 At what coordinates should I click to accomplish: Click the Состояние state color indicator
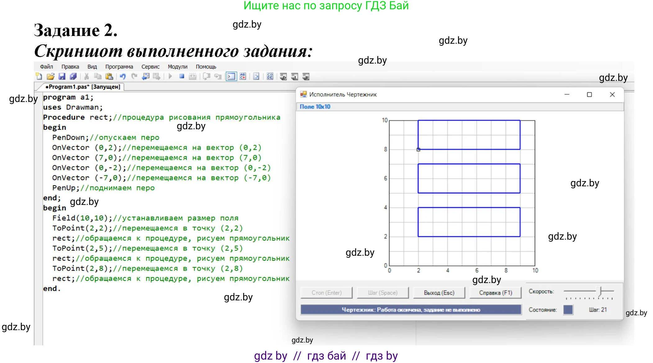[568, 310]
